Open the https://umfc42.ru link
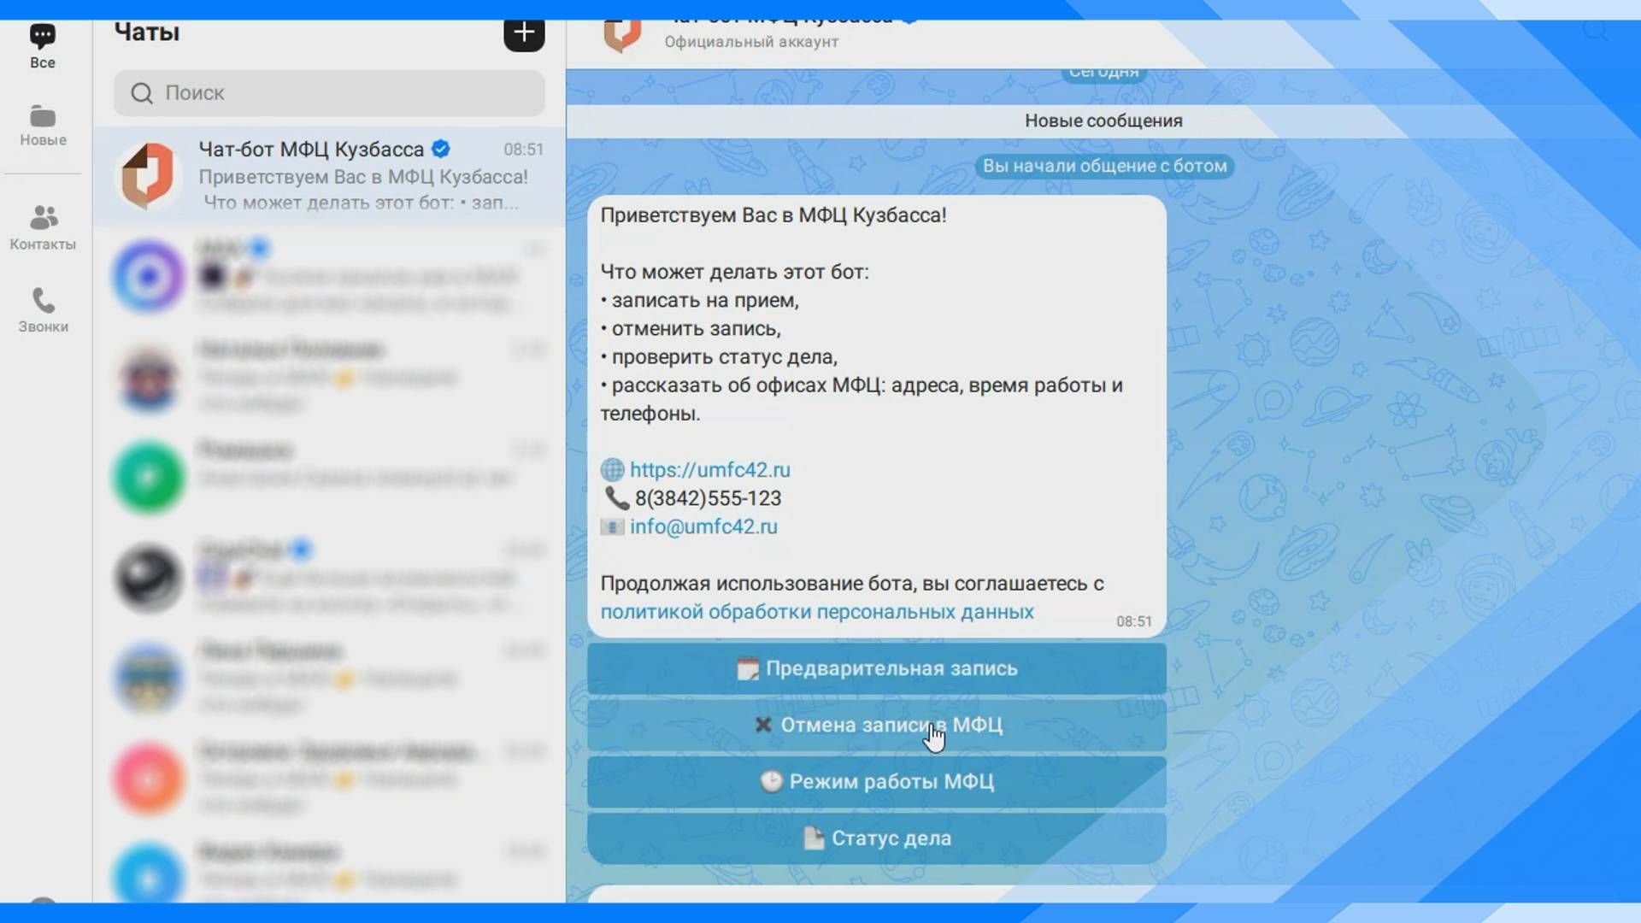 pyautogui.click(x=709, y=470)
